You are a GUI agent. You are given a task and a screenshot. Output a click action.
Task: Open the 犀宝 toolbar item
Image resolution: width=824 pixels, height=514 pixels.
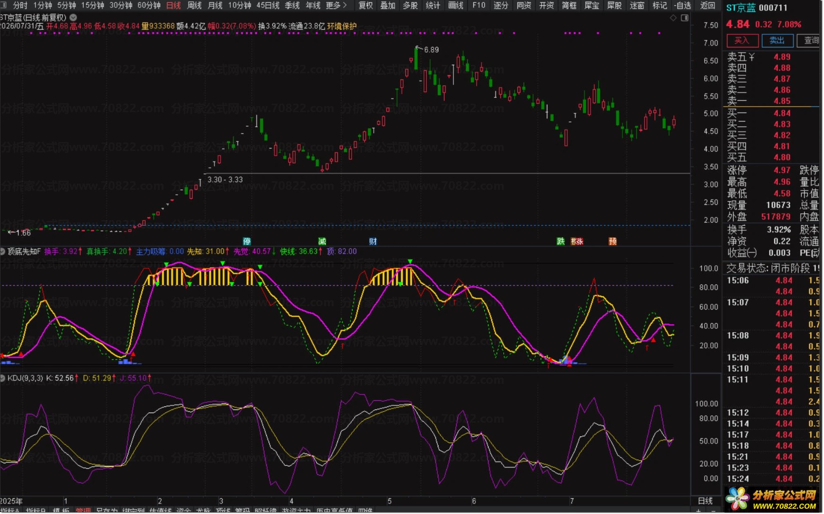(x=592, y=5)
